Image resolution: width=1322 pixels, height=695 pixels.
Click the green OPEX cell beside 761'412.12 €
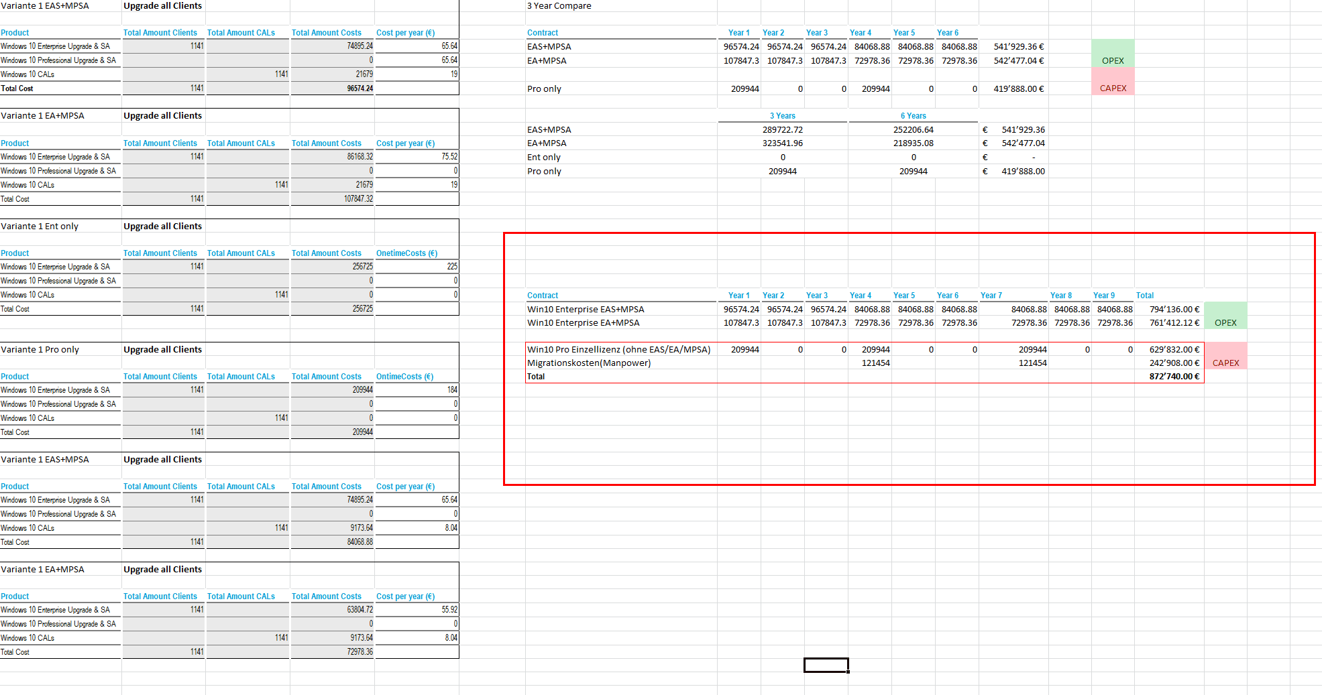tap(1225, 323)
